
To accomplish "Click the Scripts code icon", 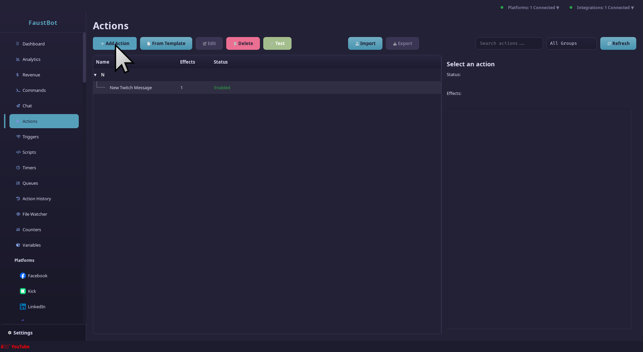I will click(x=18, y=152).
